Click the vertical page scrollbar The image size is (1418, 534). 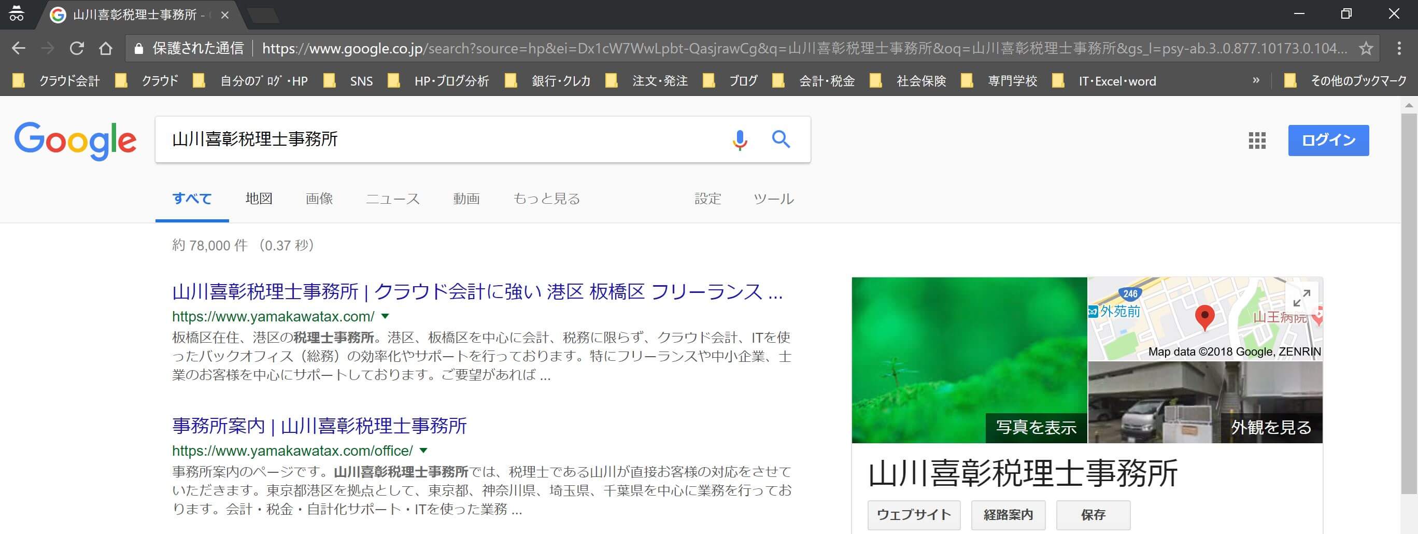[x=1409, y=303]
